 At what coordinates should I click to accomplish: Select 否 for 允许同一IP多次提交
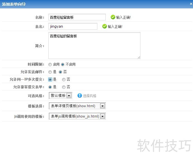click(x=64, y=79)
